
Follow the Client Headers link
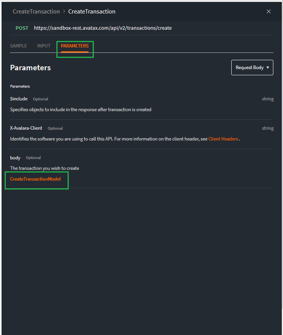[x=223, y=139]
